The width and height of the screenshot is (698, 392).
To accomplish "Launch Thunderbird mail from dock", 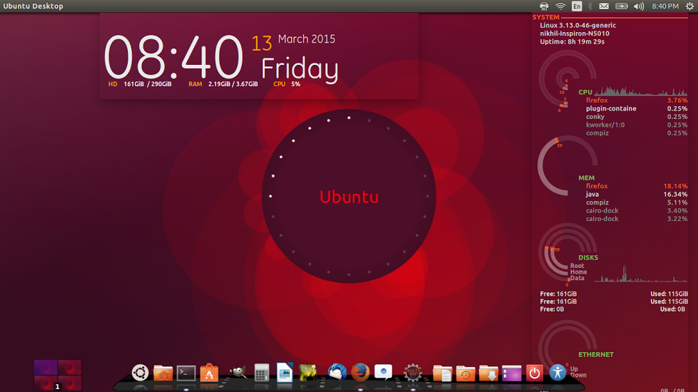I will [337, 372].
